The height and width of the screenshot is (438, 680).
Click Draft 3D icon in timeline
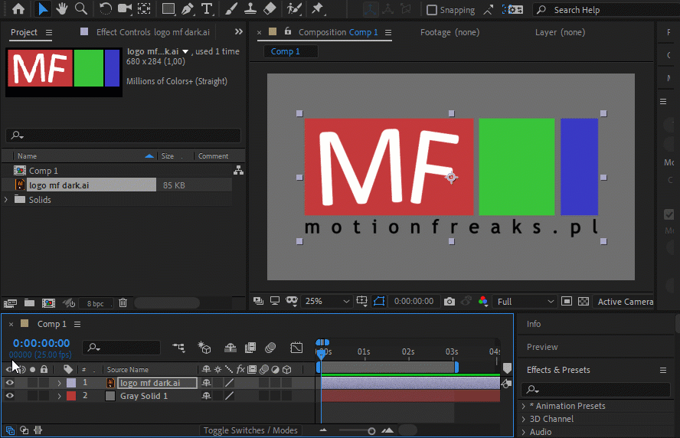tap(204, 348)
